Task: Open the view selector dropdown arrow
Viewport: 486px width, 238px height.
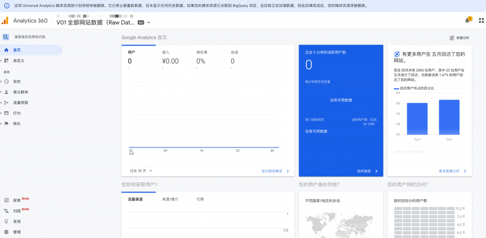Action: click(149, 23)
